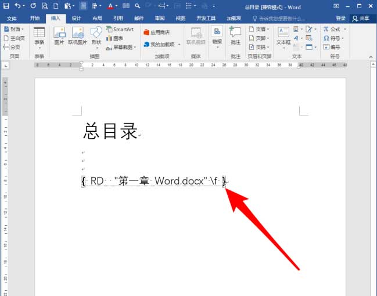Switch to the 加载项 (Add-ins) tab
The image size is (377, 296).
234,18
